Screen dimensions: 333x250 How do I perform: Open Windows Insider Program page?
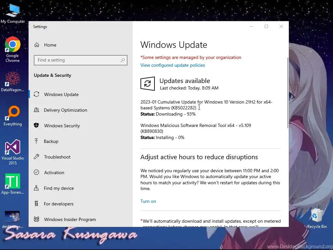81,219
